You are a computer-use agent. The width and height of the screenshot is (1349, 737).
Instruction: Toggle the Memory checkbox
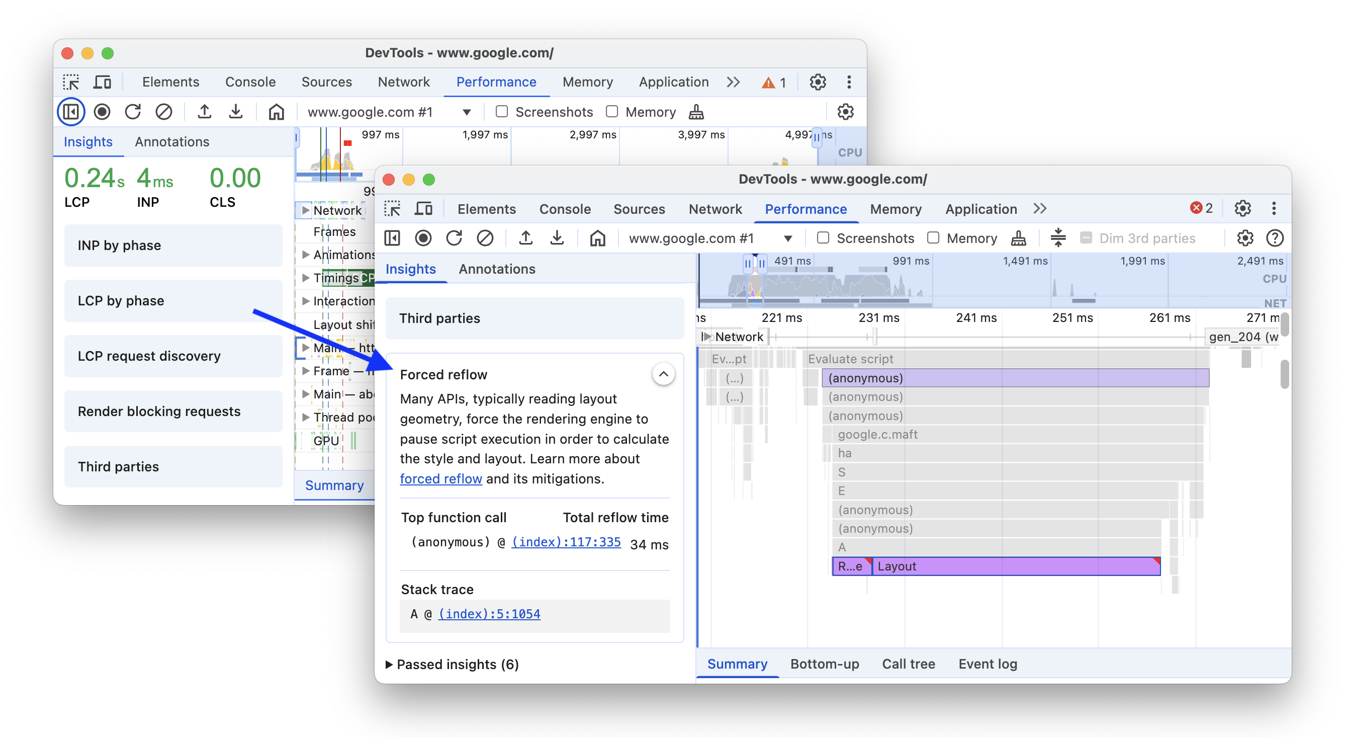[x=932, y=239]
